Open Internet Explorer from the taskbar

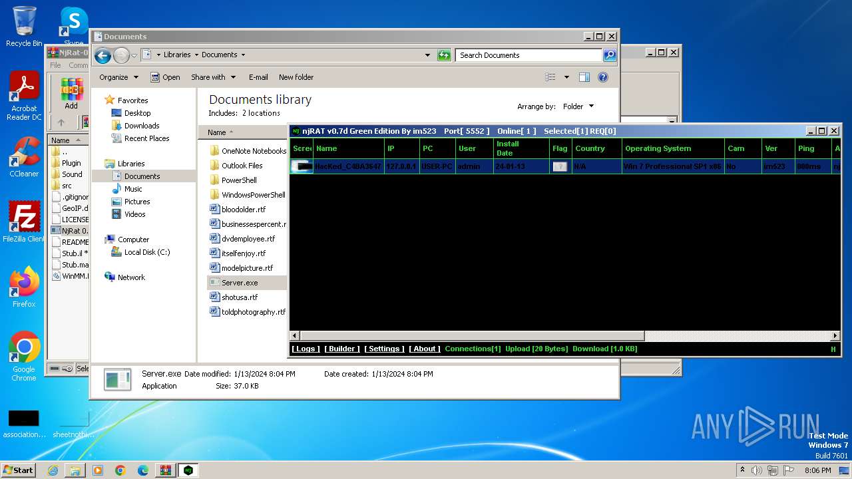coord(53,470)
